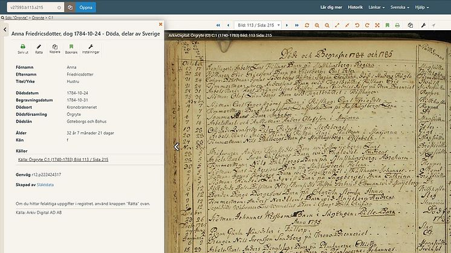Click the orange refresh image icon
This screenshot has height=253, width=451.
tap(307, 25)
